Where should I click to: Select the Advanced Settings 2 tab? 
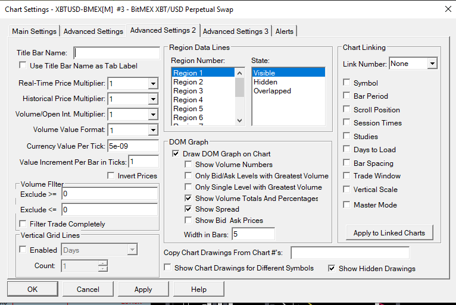[163, 30]
